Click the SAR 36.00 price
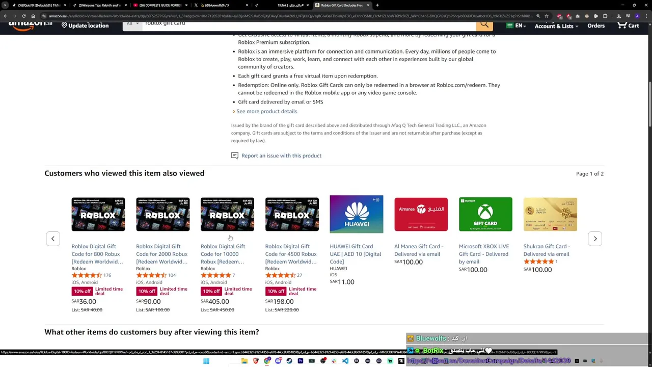The width and height of the screenshot is (652, 367). pyautogui.click(x=84, y=301)
